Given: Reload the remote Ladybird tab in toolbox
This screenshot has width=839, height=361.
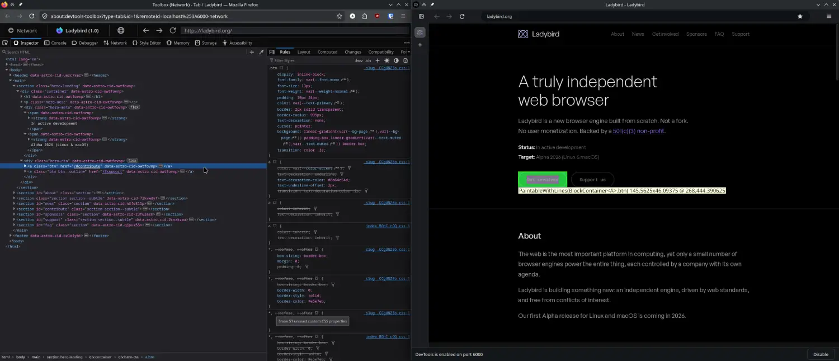Looking at the screenshot, I should 173,31.
